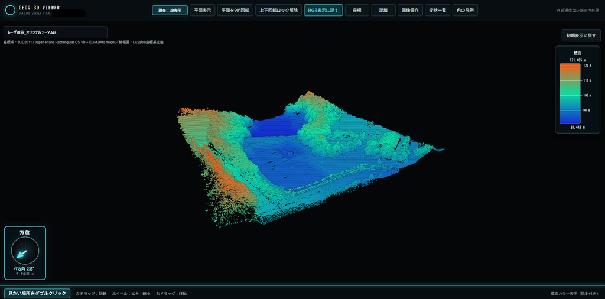
Task: Click the +Y方向 233° bearing label
Action: [x=25, y=269]
